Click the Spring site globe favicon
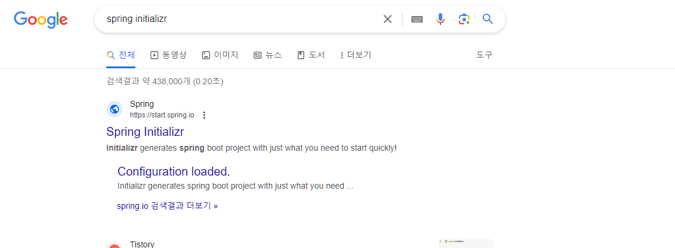The height and width of the screenshot is (248, 675). (115, 109)
